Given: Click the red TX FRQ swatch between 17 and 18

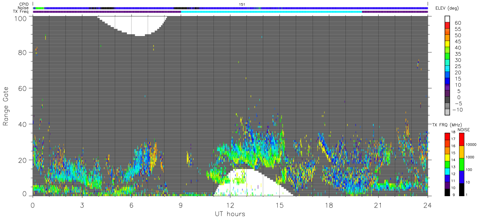Looking at the screenshot, I should point(447,136).
